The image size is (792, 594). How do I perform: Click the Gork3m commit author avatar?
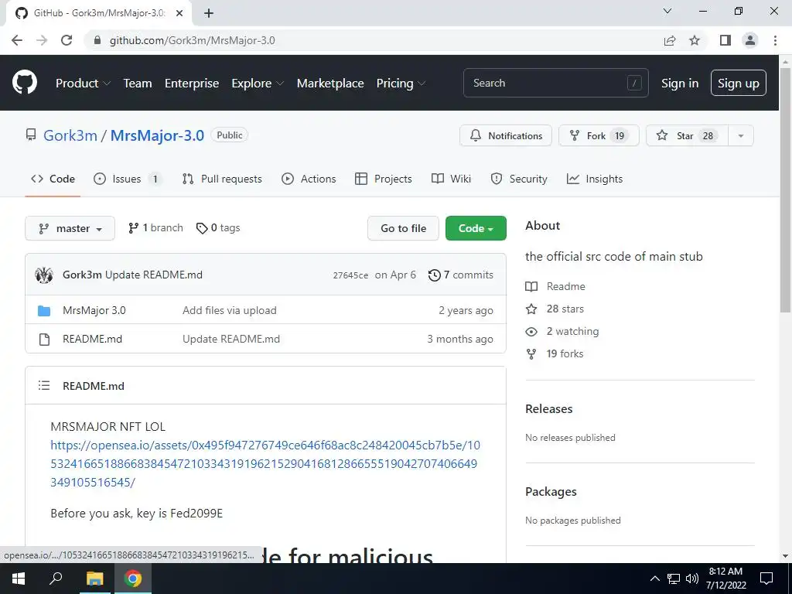coord(44,275)
